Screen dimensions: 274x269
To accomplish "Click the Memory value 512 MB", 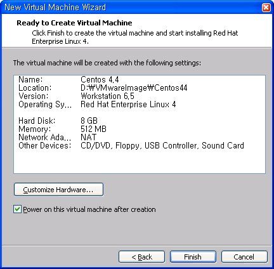I will 93,129.
